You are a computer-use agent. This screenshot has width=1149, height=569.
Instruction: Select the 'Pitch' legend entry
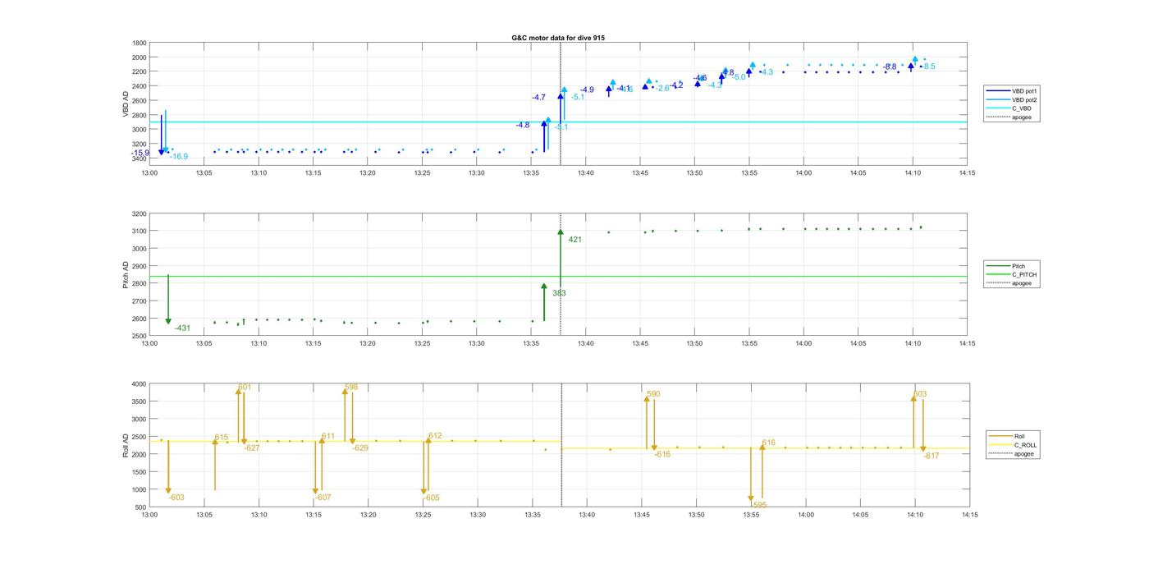point(1007,266)
